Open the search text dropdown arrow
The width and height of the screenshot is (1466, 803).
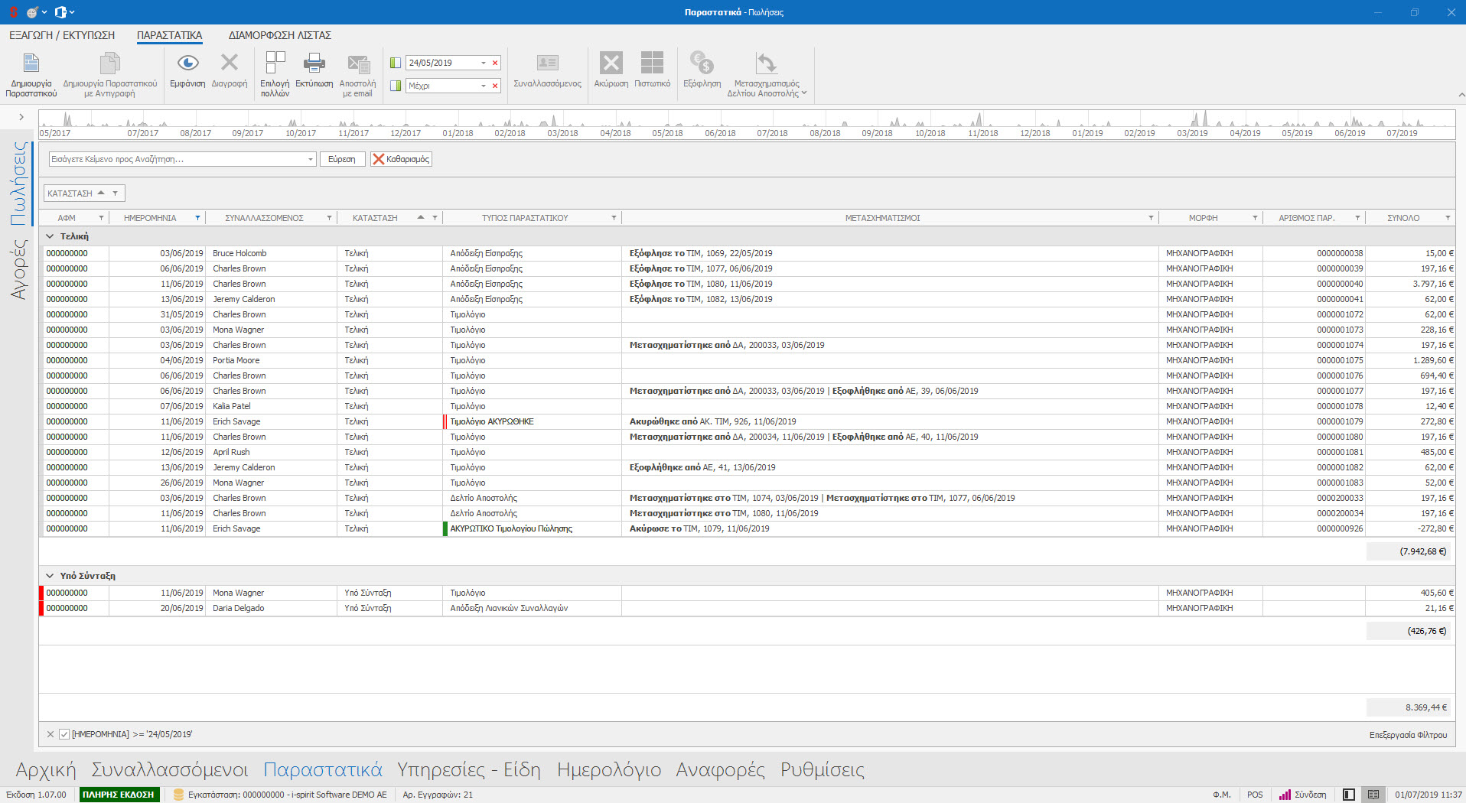point(310,160)
